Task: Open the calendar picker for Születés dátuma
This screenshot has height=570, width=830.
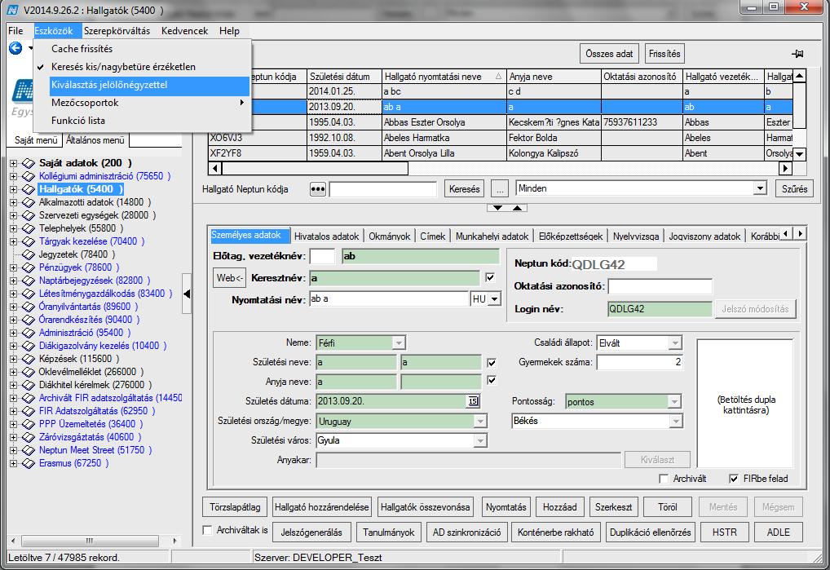Action: click(473, 401)
